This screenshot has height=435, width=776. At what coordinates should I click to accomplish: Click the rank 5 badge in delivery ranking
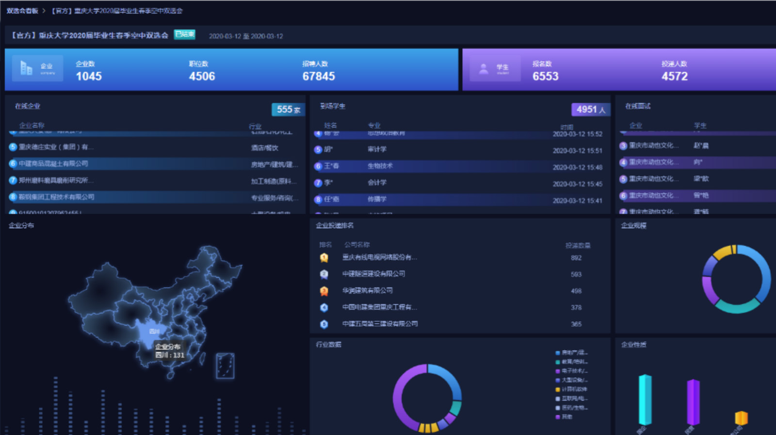(x=324, y=324)
